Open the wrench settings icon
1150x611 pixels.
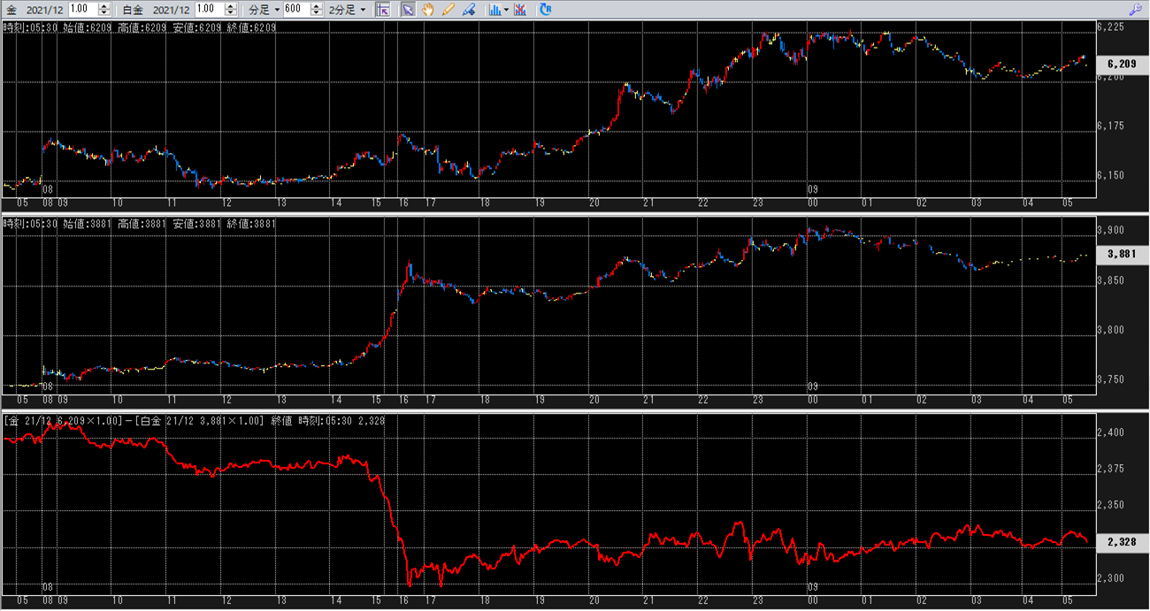pos(1137,10)
